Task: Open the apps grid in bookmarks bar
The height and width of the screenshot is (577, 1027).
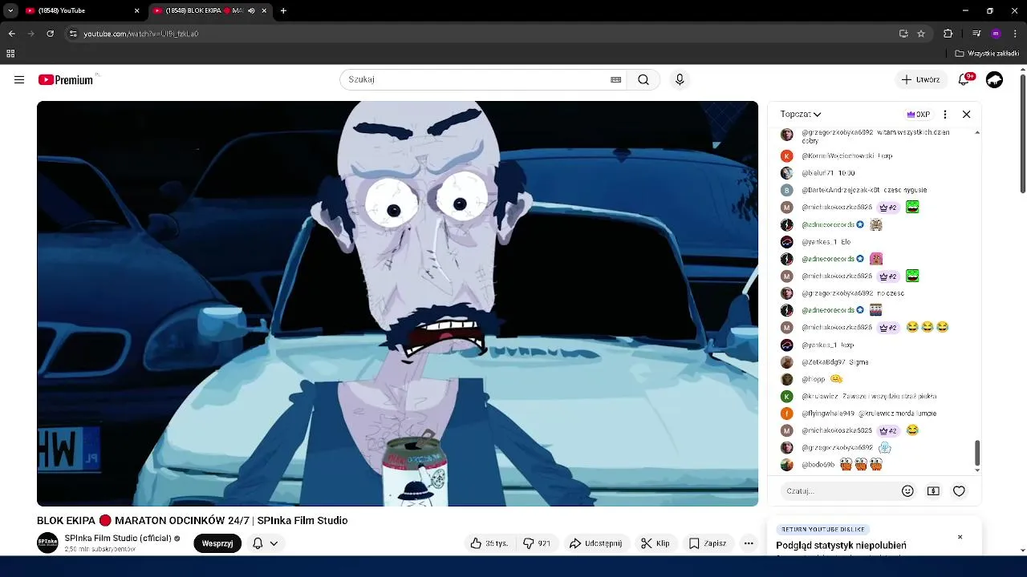Action: tap(10, 54)
